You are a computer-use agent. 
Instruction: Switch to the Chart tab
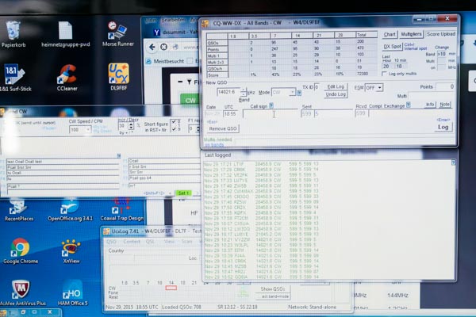[x=390, y=35]
